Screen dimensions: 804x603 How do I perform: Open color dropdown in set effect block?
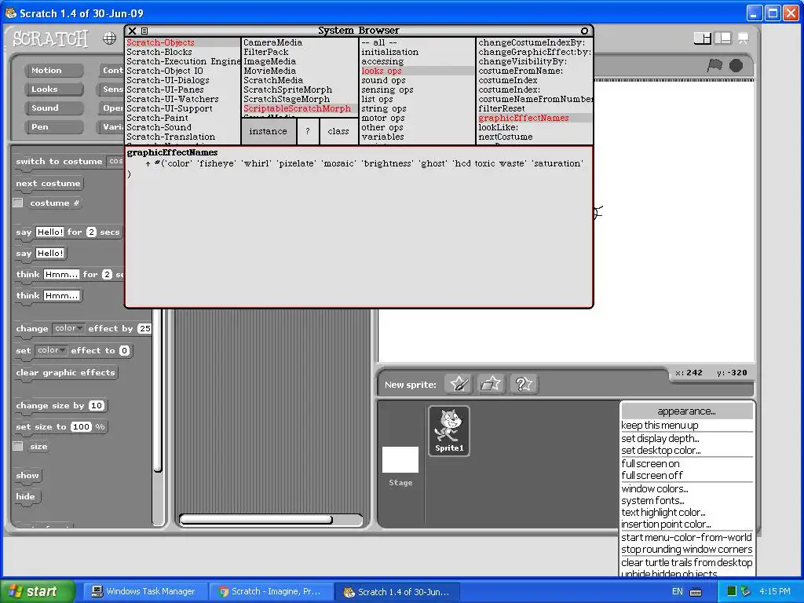[51, 351]
